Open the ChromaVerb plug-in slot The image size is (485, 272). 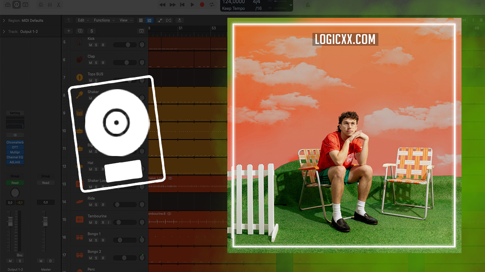pos(15,142)
